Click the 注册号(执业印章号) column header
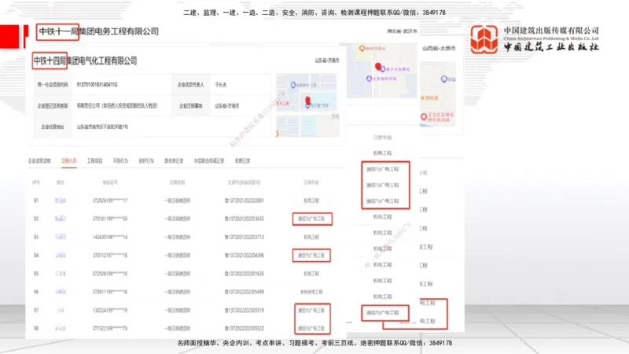The width and height of the screenshot is (629, 354). click(x=244, y=183)
